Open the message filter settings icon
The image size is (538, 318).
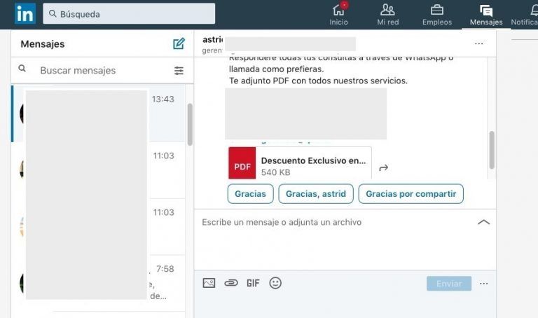[x=179, y=71]
